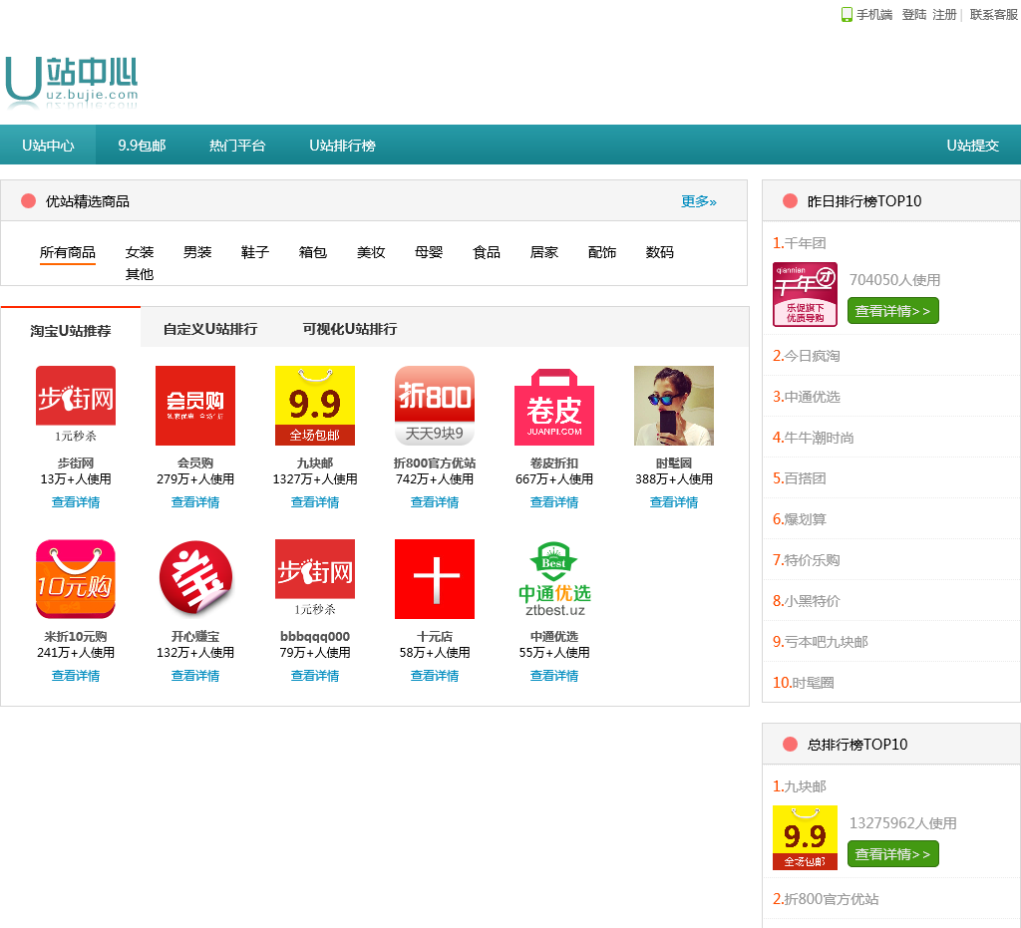The width and height of the screenshot is (1021, 928).
Task: Open 2.折800官方优站 in 总排行榜
Action: click(x=826, y=899)
